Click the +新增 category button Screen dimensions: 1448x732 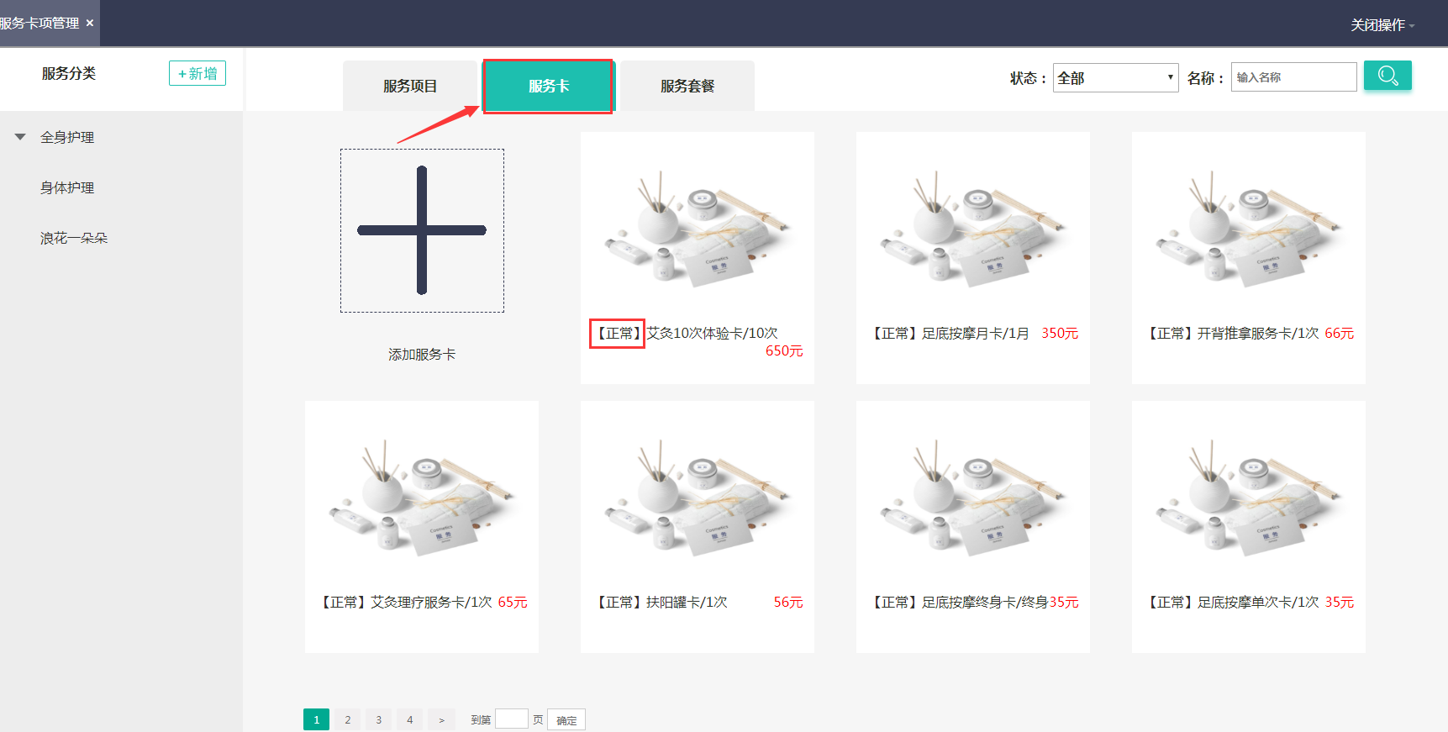(x=197, y=73)
